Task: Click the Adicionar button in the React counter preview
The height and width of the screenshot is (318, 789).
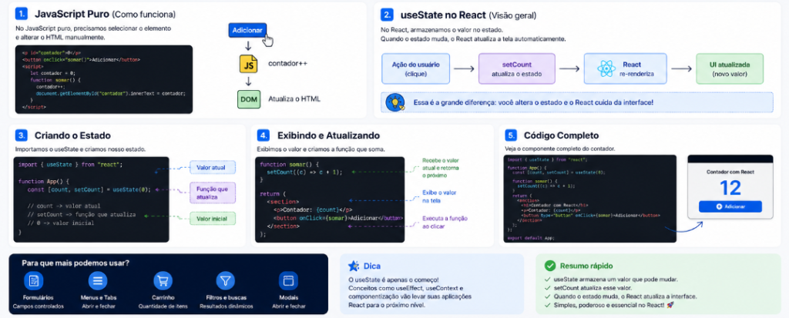Action: 730,206
